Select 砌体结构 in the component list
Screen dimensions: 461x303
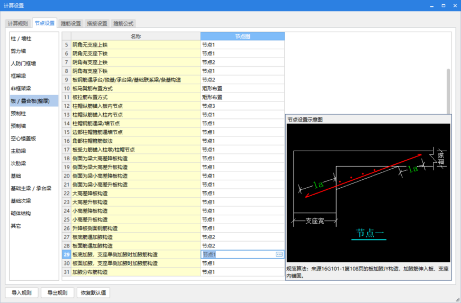[x=34, y=213]
